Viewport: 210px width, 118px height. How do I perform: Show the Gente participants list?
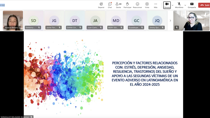coord(118,4)
